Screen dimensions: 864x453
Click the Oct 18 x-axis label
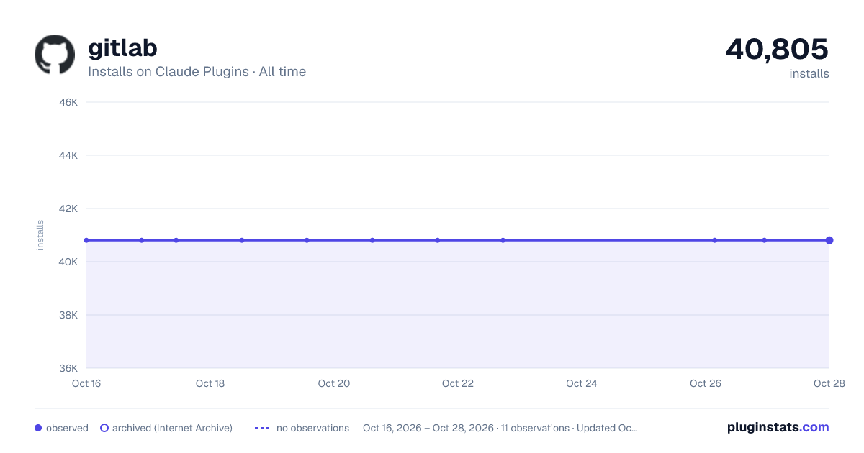point(210,383)
